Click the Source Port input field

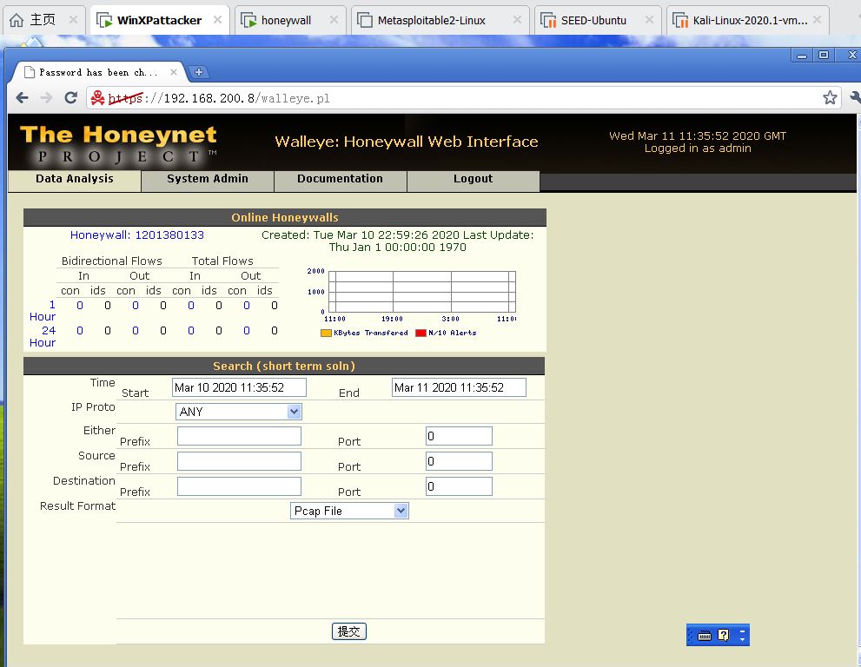tap(459, 461)
